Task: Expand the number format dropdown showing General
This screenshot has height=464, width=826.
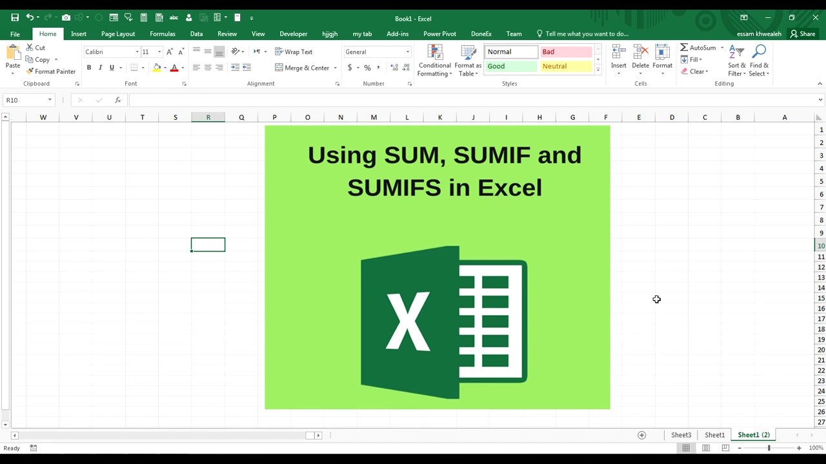Action: (x=407, y=52)
